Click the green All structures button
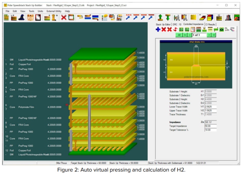This screenshot has width=241, height=174. point(179,35)
